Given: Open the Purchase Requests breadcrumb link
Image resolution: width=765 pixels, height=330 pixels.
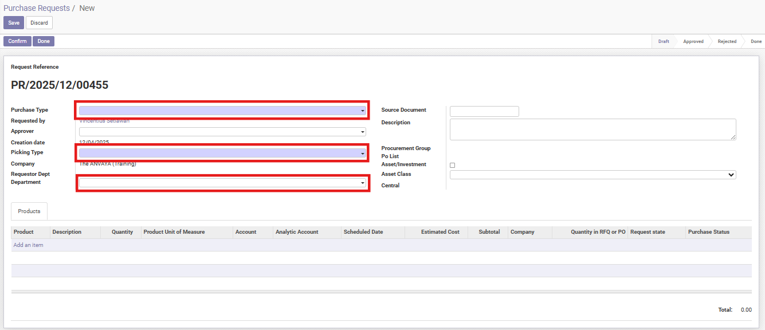Looking at the screenshot, I should coord(37,9).
